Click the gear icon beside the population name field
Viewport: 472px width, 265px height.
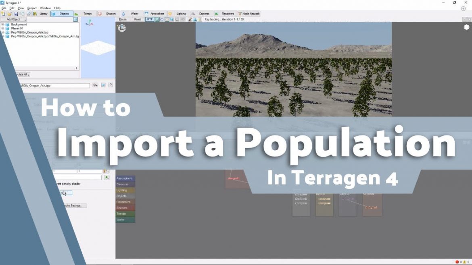tap(95, 85)
